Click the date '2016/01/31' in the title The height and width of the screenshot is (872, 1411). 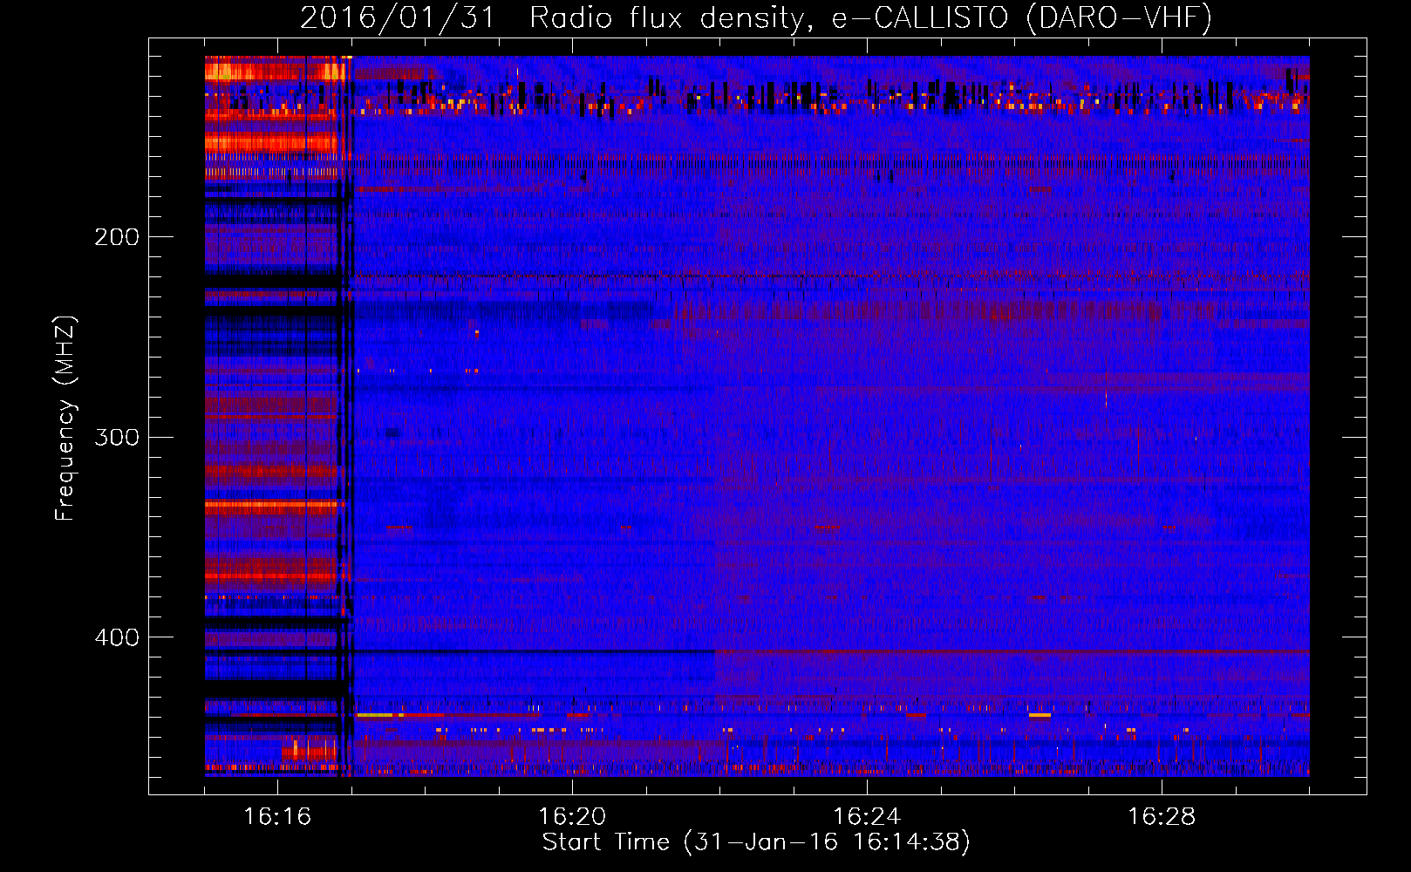pos(398,17)
